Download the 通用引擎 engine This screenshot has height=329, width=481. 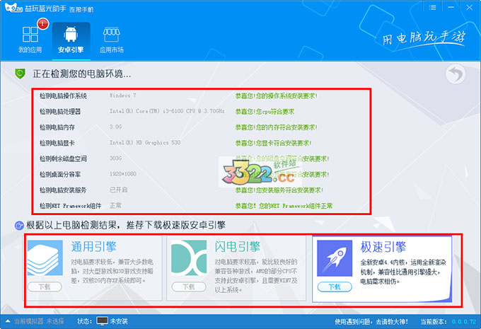[x=45, y=287]
